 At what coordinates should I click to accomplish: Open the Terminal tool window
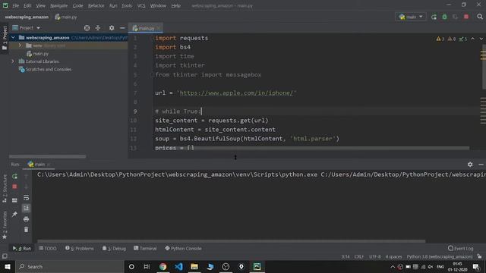tap(145, 248)
